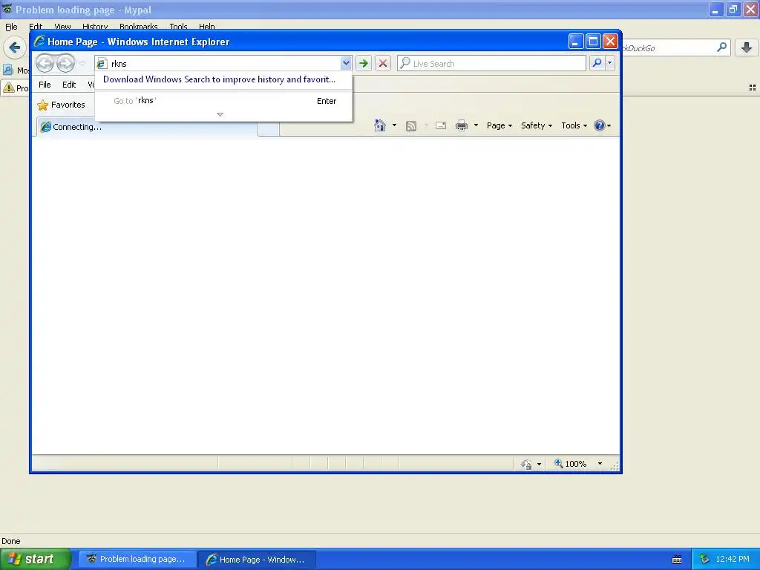Open the File menu in Internet Explorer
Viewport: 760px width, 570px height.
pyautogui.click(x=45, y=85)
